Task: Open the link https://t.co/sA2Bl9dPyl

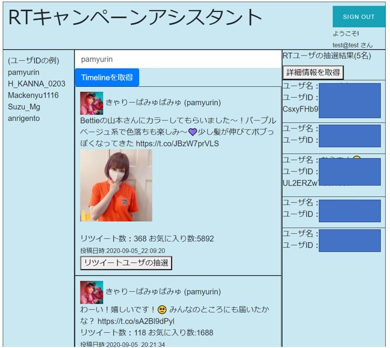Action: point(136,321)
